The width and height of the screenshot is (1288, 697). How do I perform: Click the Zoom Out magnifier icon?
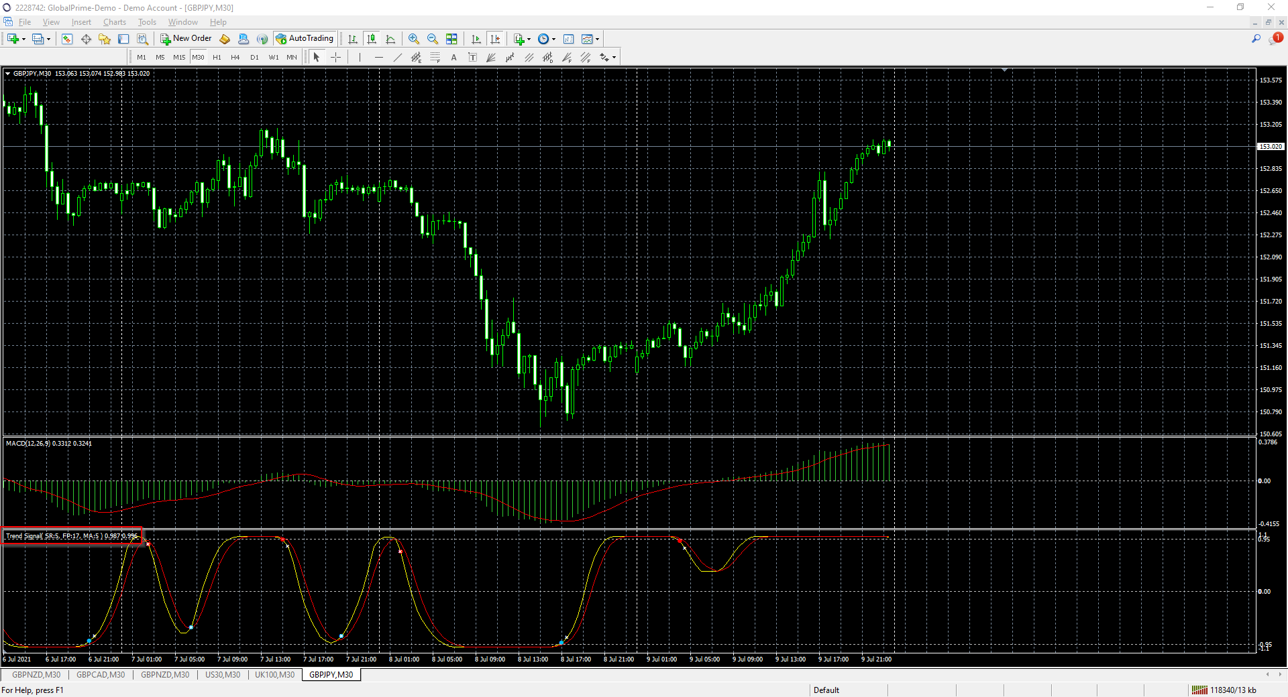[433, 39]
